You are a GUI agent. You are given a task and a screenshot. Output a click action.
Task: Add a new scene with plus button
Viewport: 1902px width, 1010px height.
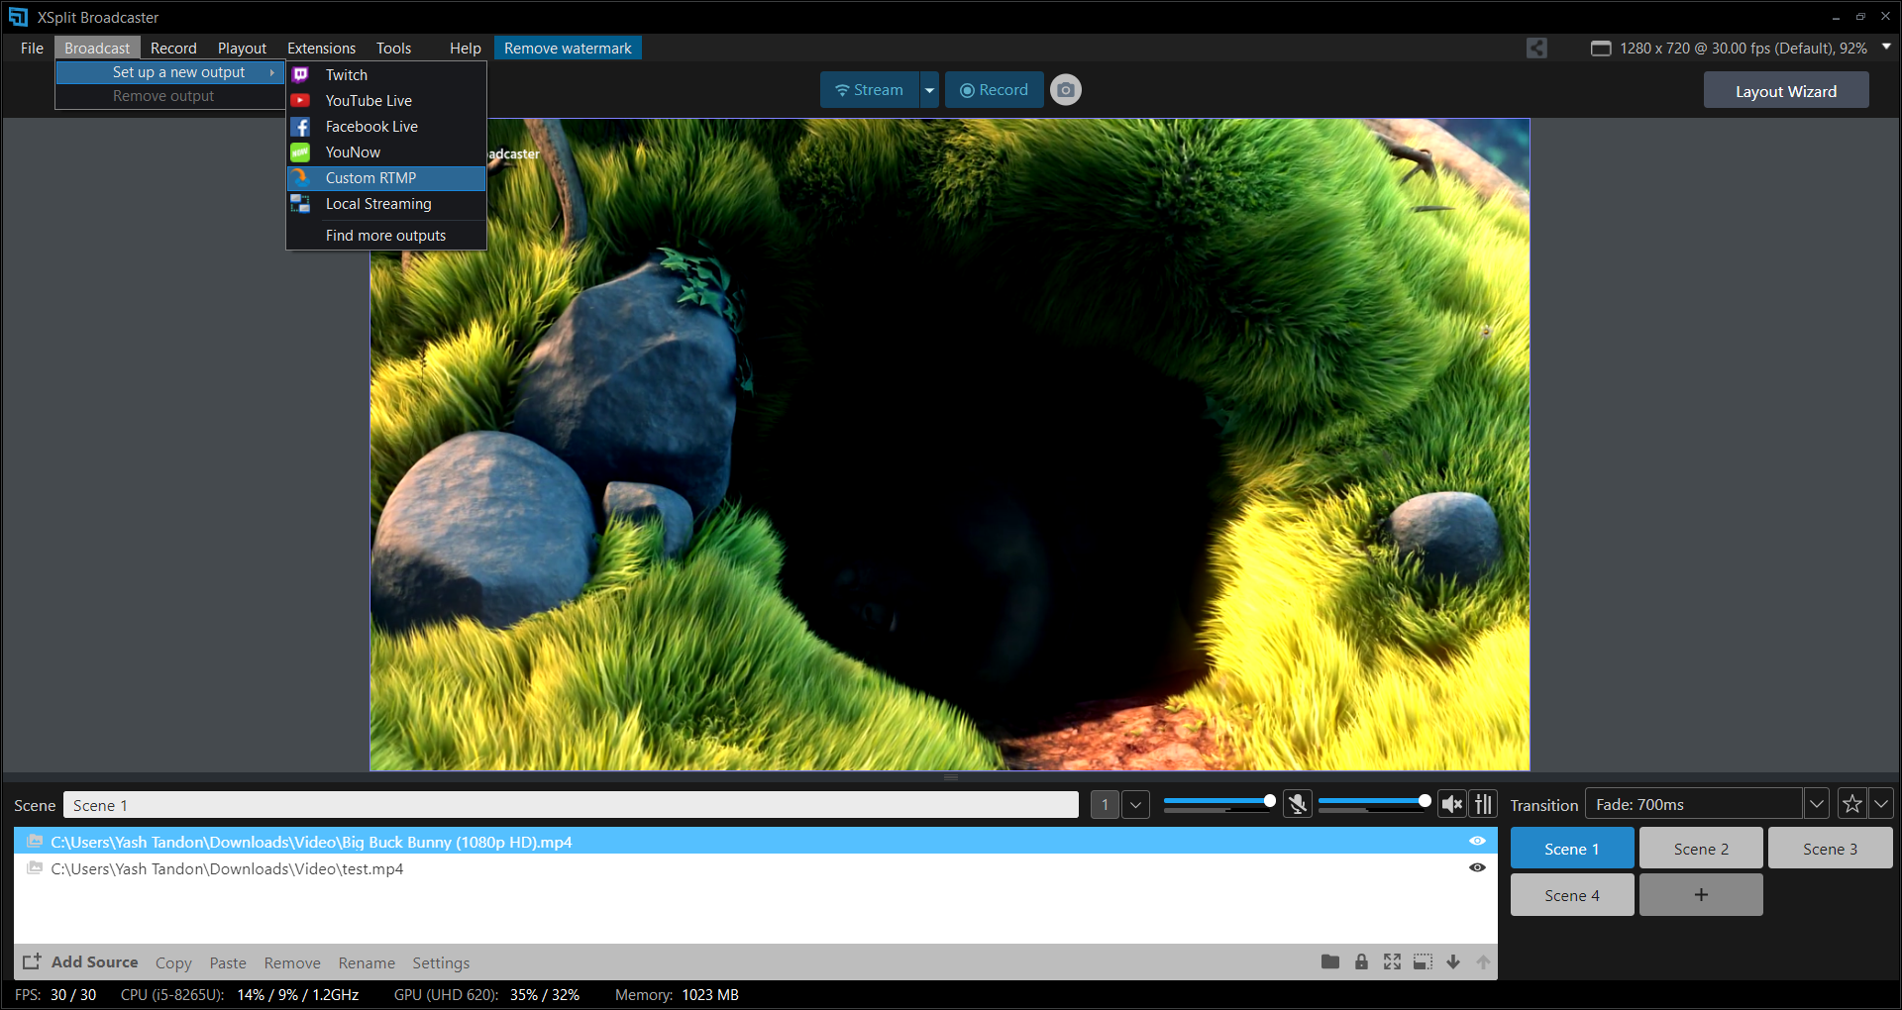(x=1701, y=895)
